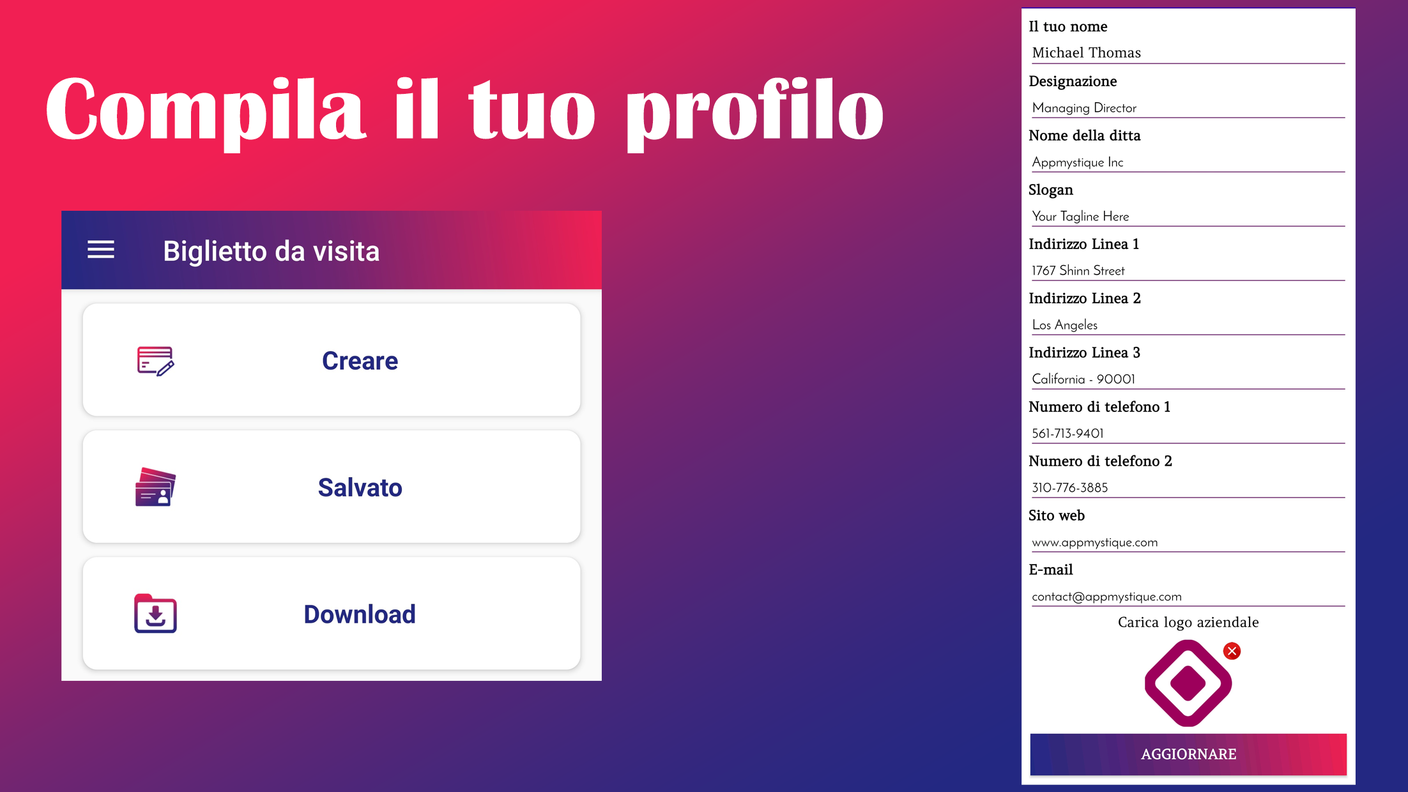Edit the Numero di telefono 1 field

(x=1188, y=433)
